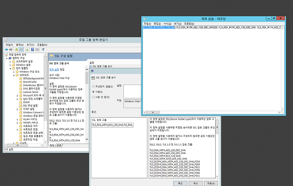Screen dimensions: 293x186
Task: Click the SSL 구성 설정 header folder icon
Action: pos(52,56)
